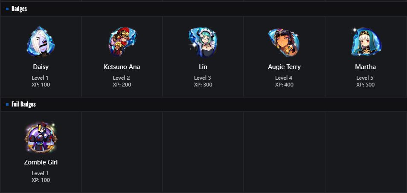Select the Martha badge icon
This screenshot has width=407, height=193.
click(365, 42)
